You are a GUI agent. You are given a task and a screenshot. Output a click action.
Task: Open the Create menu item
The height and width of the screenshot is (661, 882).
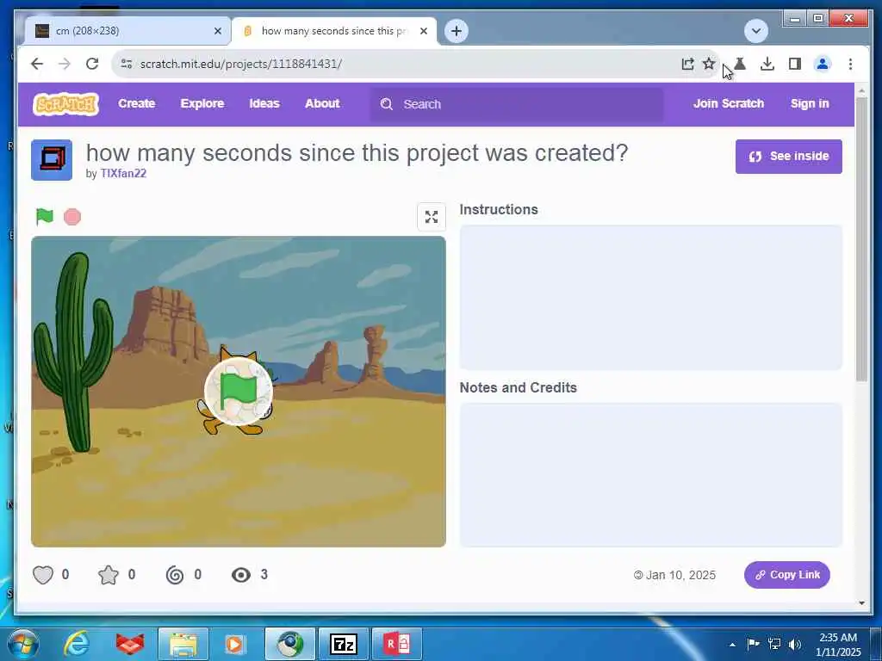click(x=137, y=103)
